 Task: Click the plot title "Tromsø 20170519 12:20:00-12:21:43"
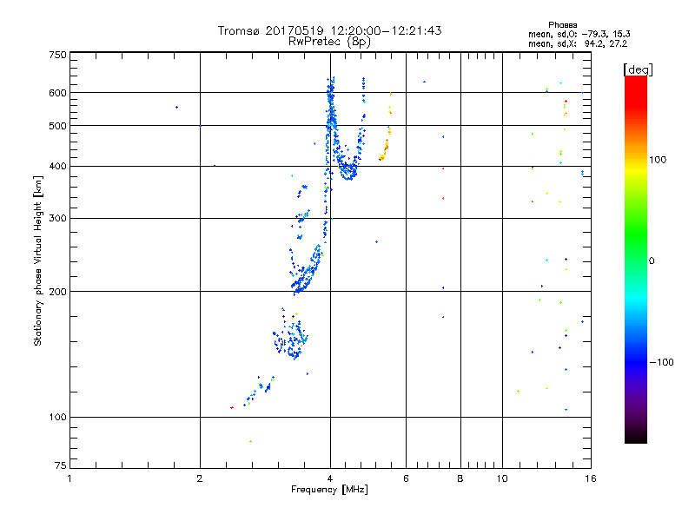pos(329,30)
